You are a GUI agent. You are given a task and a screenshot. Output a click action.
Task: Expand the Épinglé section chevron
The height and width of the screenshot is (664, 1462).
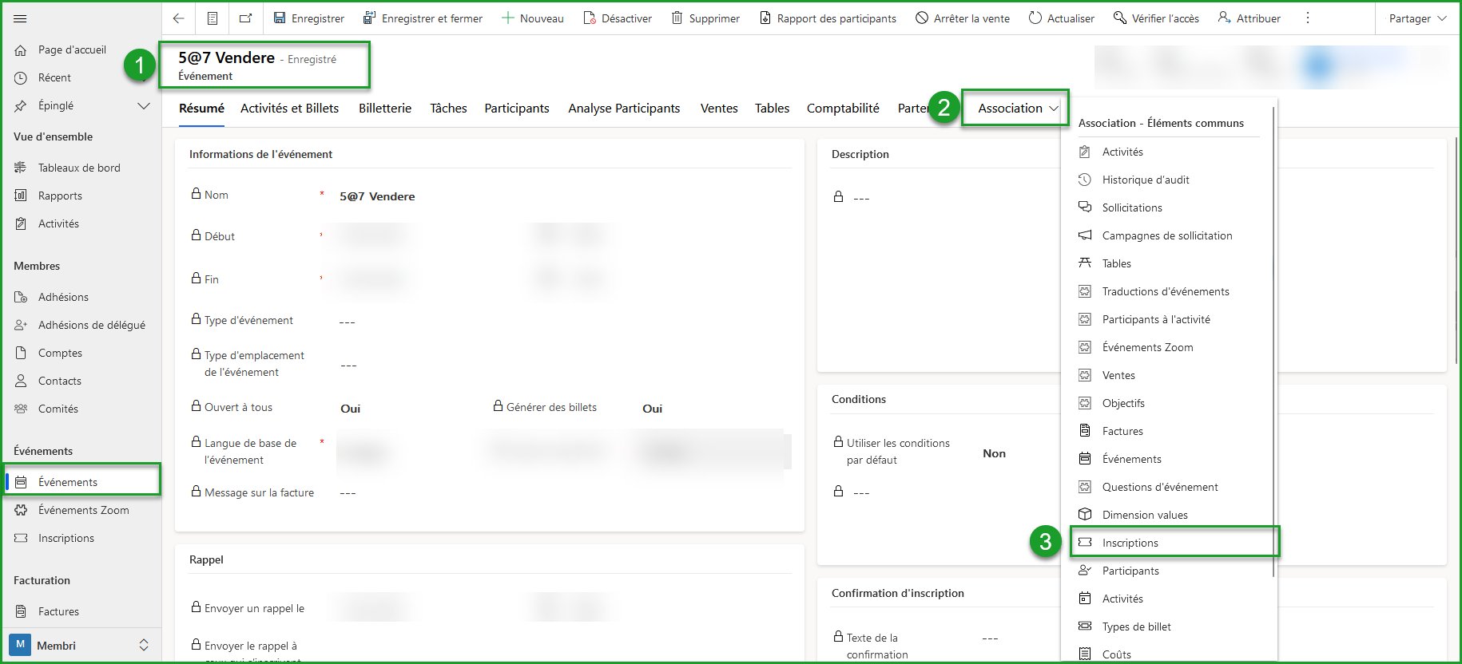click(144, 105)
